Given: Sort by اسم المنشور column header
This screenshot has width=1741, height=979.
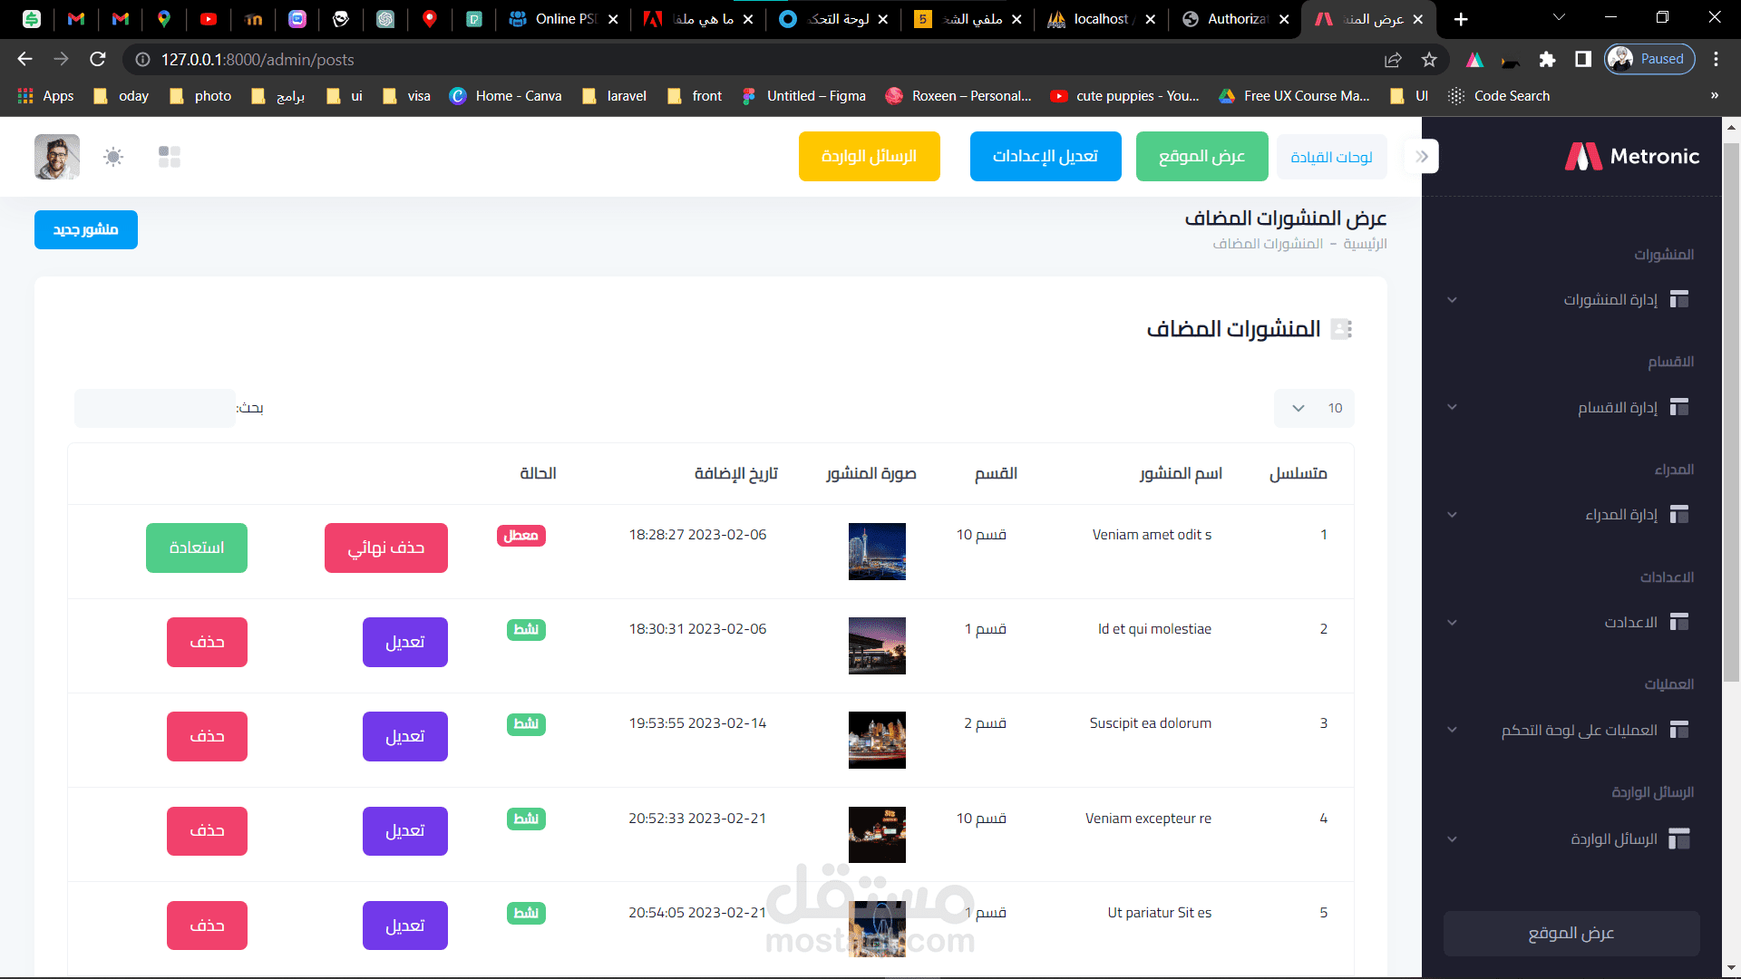Looking at the screenshot, I should coord(1181,473).
